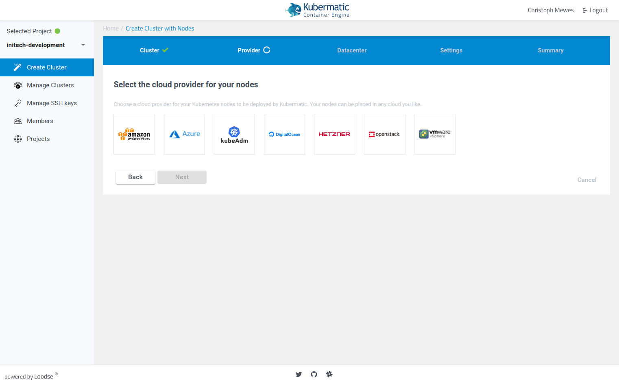The width and height of the screenshot is (619, 383).
Task: Go to the Cluster wizard step
Action: pos(154,50)
